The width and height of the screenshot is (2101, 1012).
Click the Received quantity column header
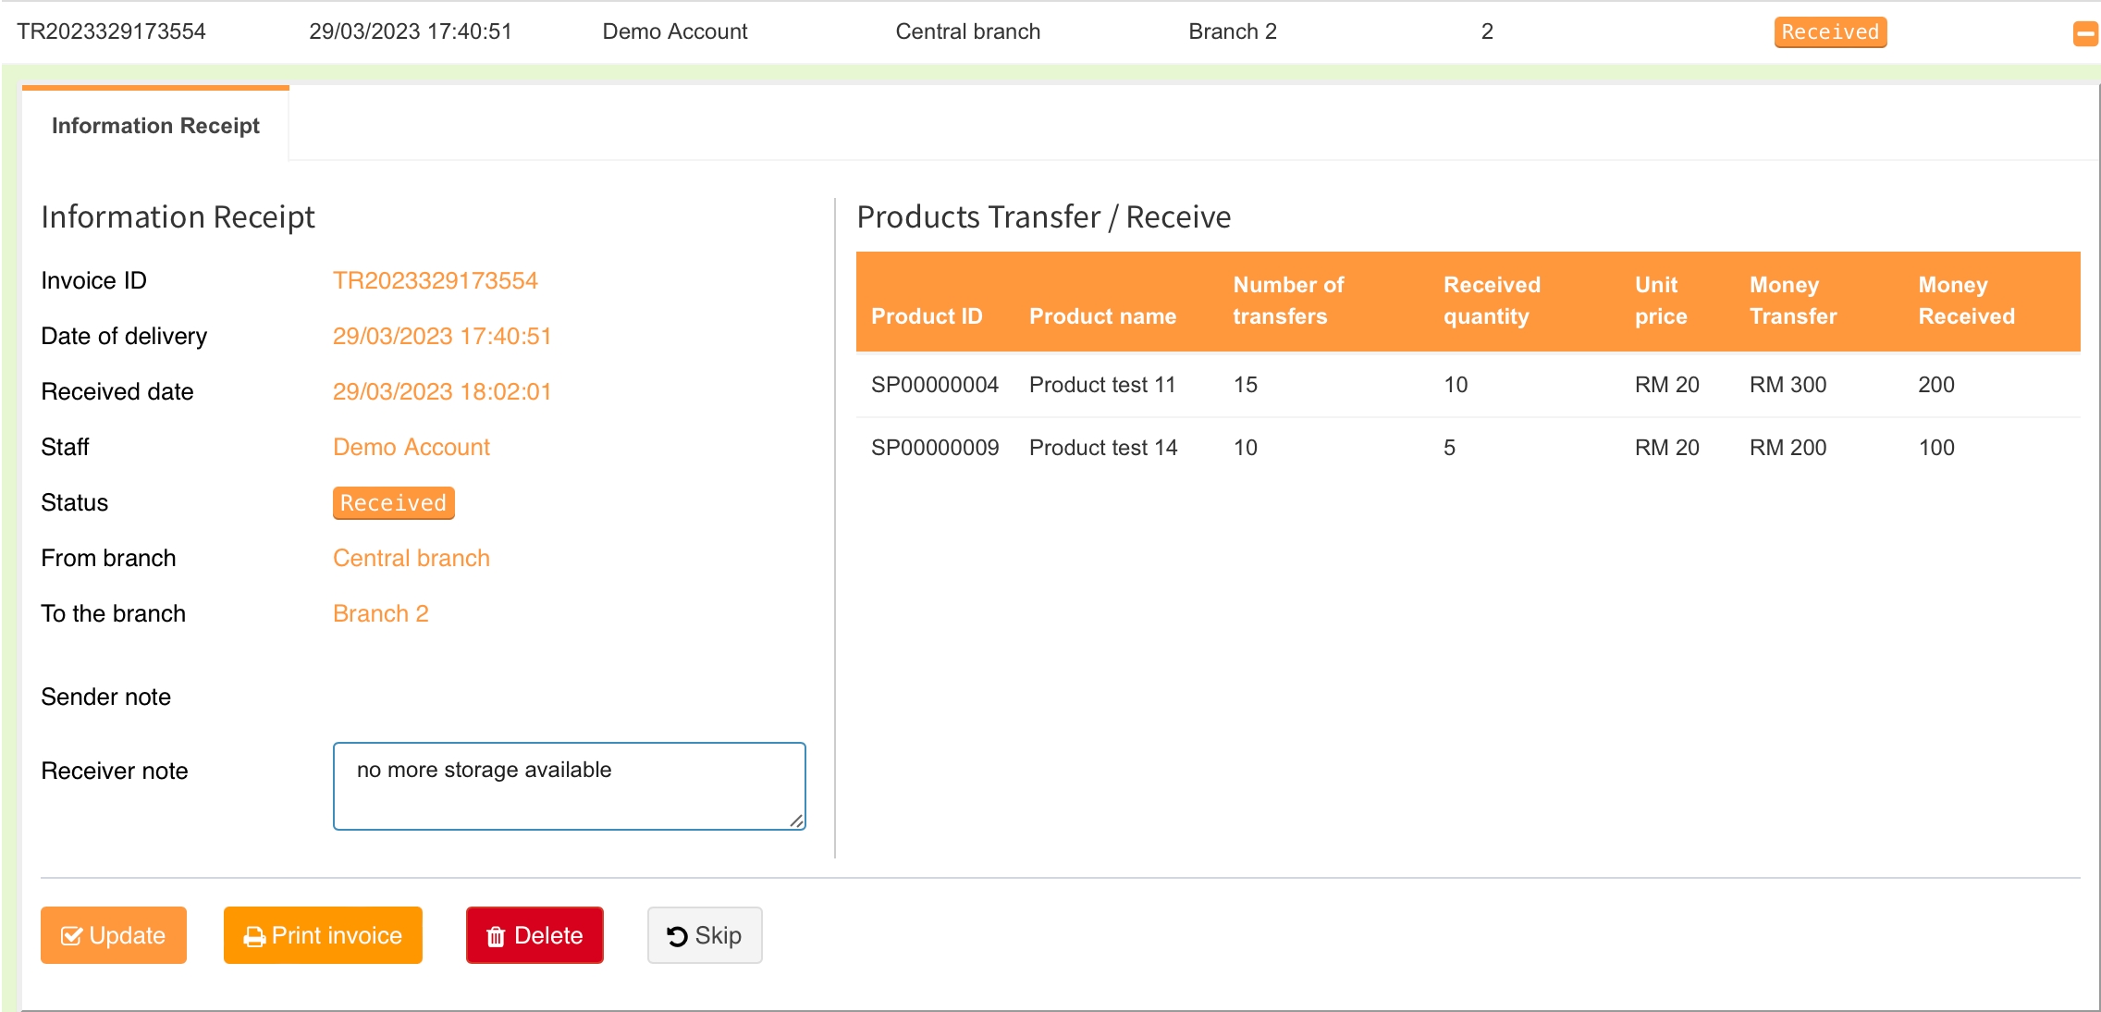(1491, 301)
